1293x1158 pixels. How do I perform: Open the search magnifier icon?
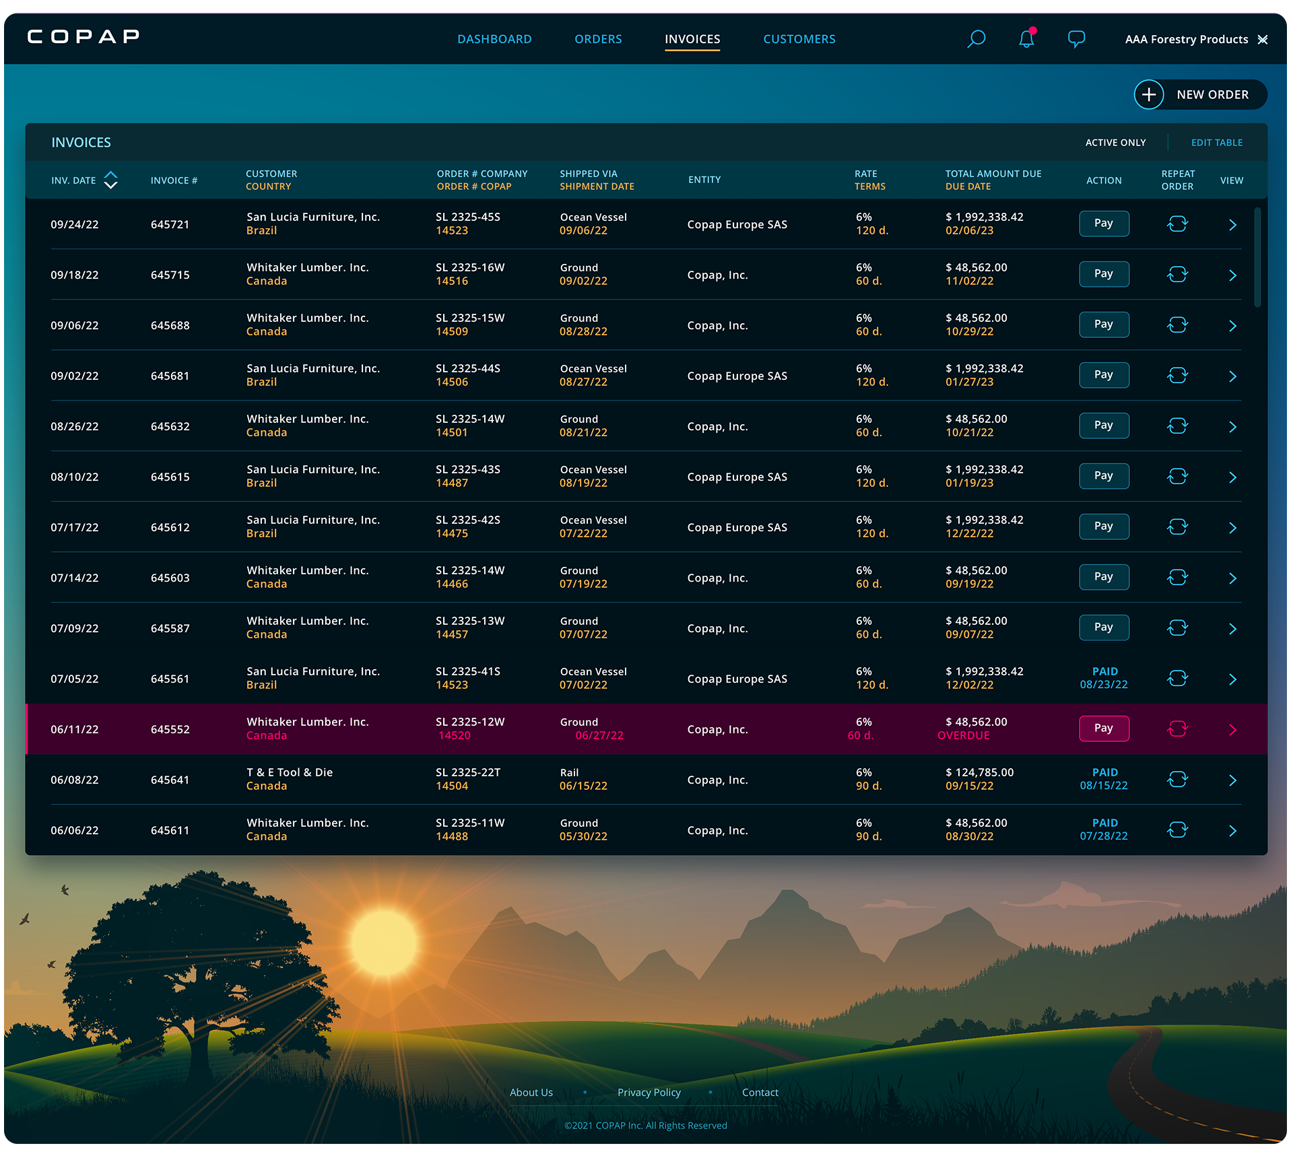[976, 39]
